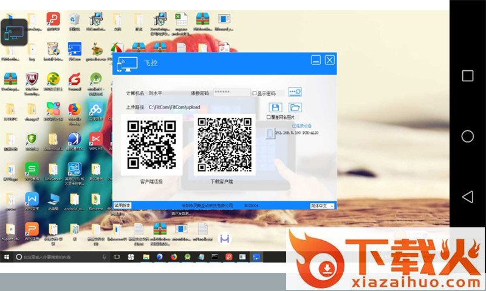486x291 pixels.
Task: Click the password refresh icon next to 显示密码
Action: 295,92
